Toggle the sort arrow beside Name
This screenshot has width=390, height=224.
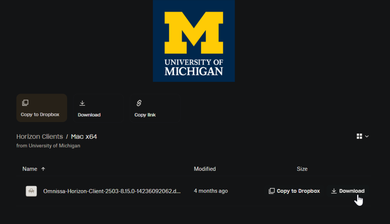(x=43, y=169)
